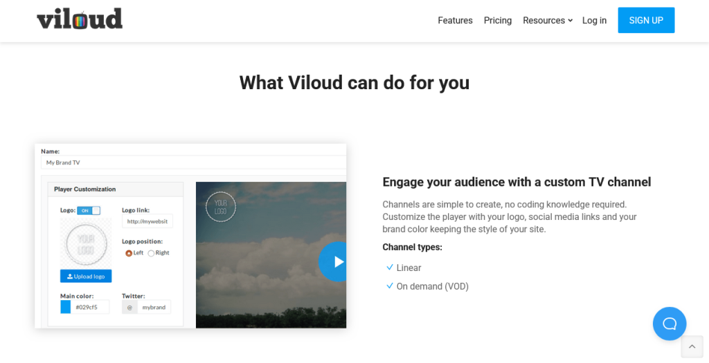Select Left logo position radio button

[129, 253]
